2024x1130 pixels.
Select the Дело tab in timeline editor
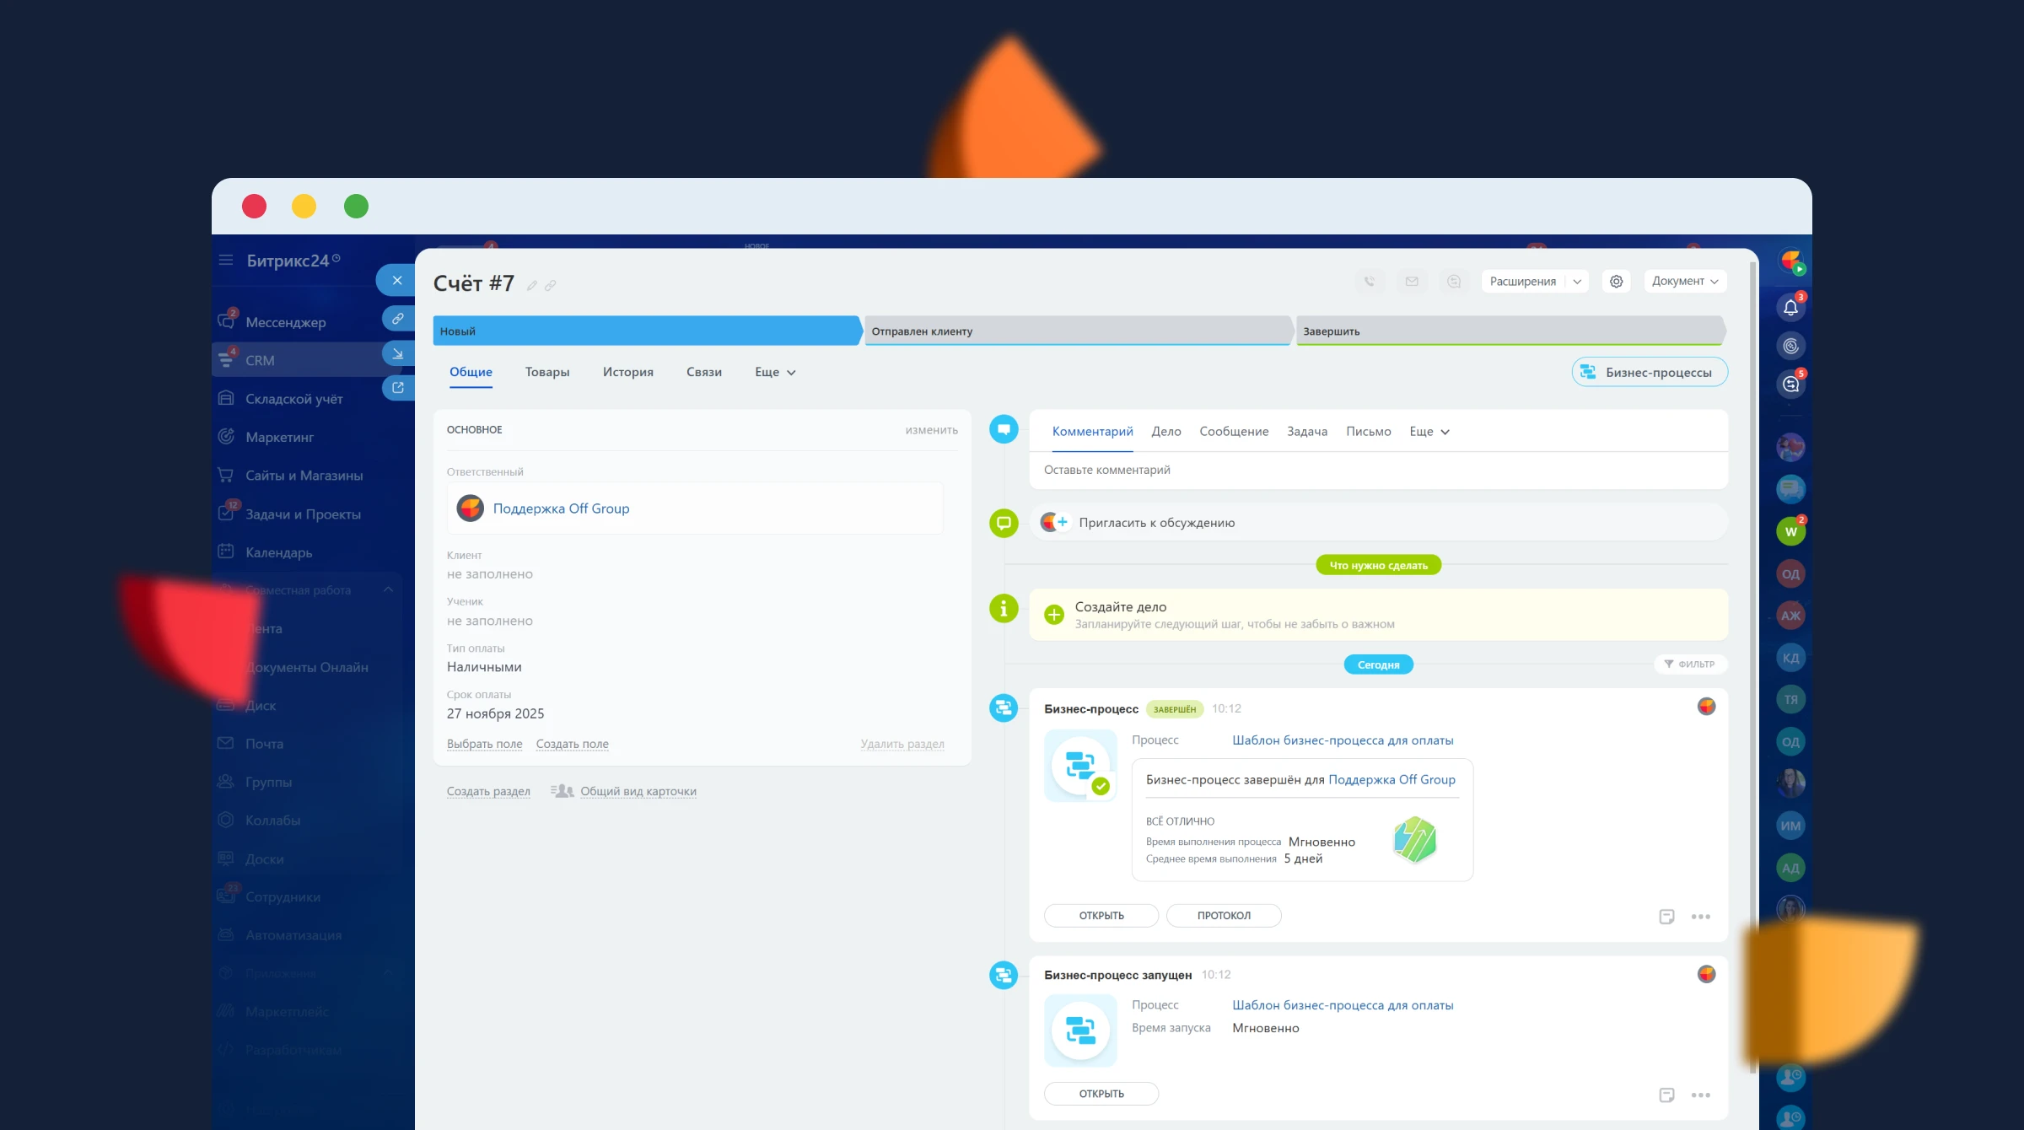tap(1165, 432)
